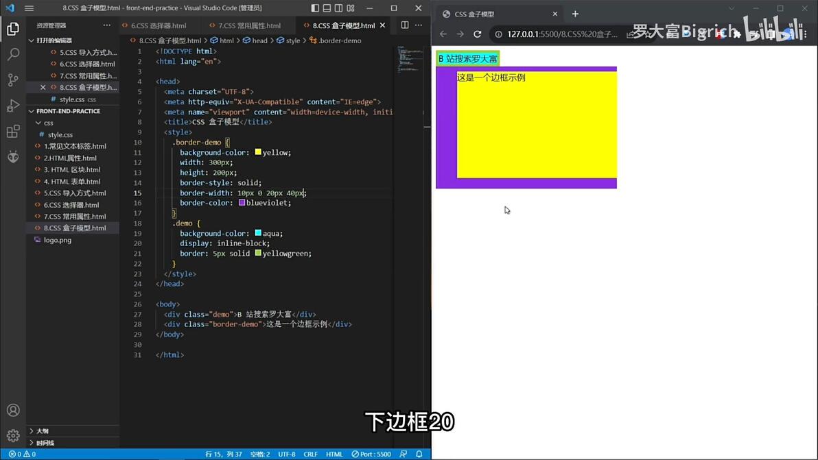
Task: Open the Run and Debug view
Action: (x=13, y=106)
